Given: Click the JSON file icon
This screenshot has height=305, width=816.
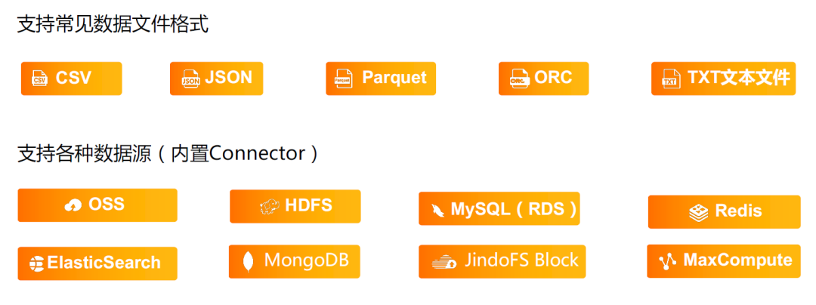Looking at the screenshot, I should click(190, 79).
